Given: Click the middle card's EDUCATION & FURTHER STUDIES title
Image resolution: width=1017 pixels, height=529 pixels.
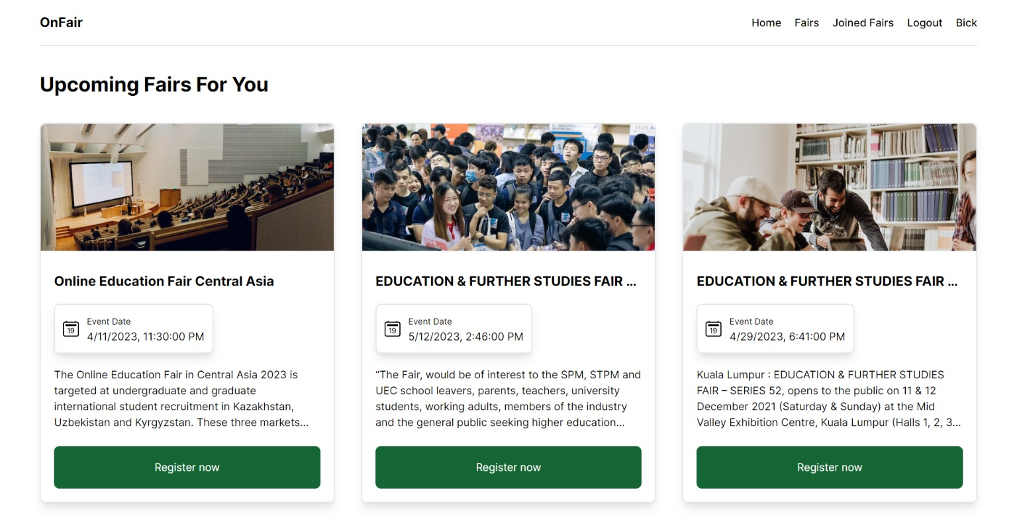Looking at the screenshot, I should (505, 281).
